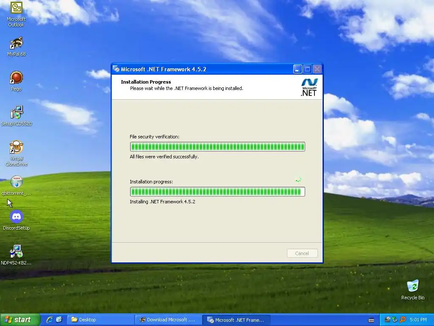Click the Cancel button in the installer

coord(302,253)
